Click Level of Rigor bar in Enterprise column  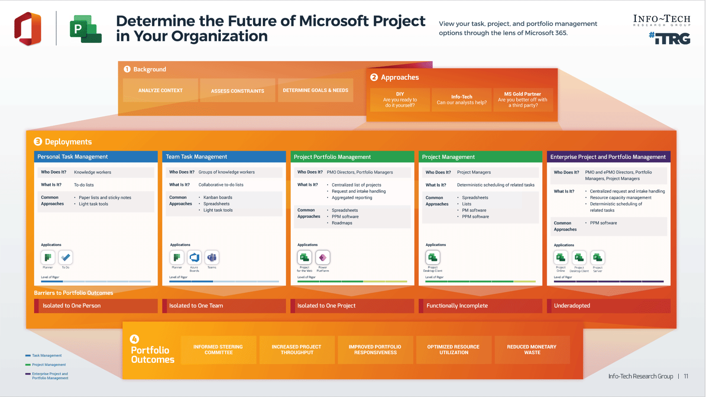[x=609, y=281]
